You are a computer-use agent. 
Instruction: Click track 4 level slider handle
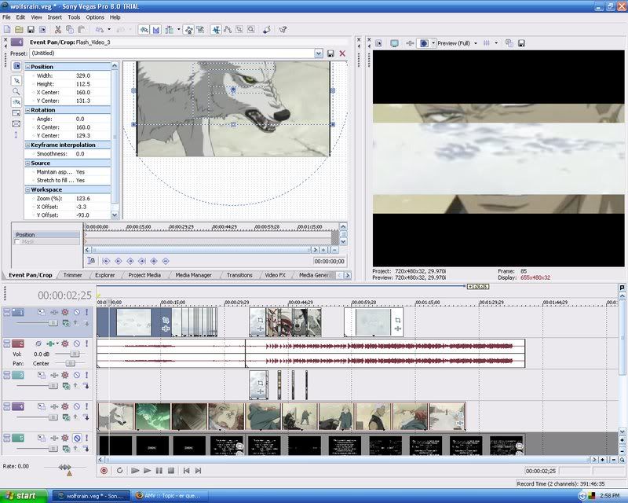[x=53, y=417]
